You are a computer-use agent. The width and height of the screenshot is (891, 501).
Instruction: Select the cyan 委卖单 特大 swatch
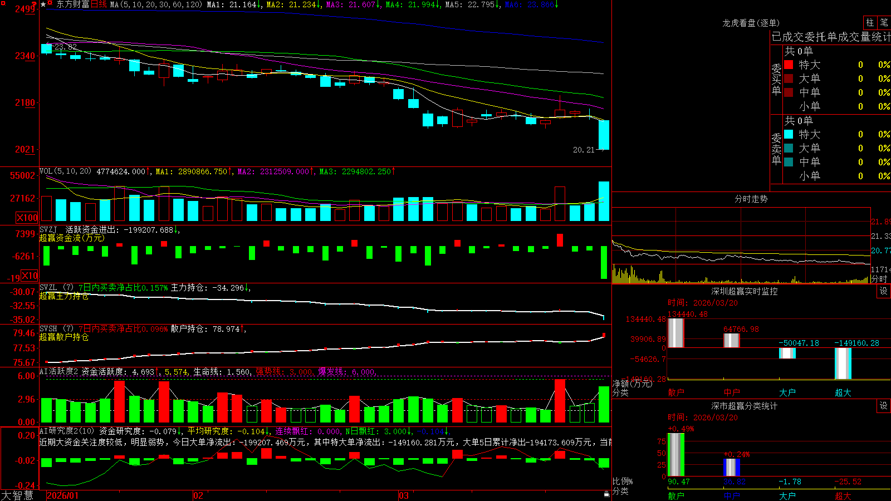789,134
